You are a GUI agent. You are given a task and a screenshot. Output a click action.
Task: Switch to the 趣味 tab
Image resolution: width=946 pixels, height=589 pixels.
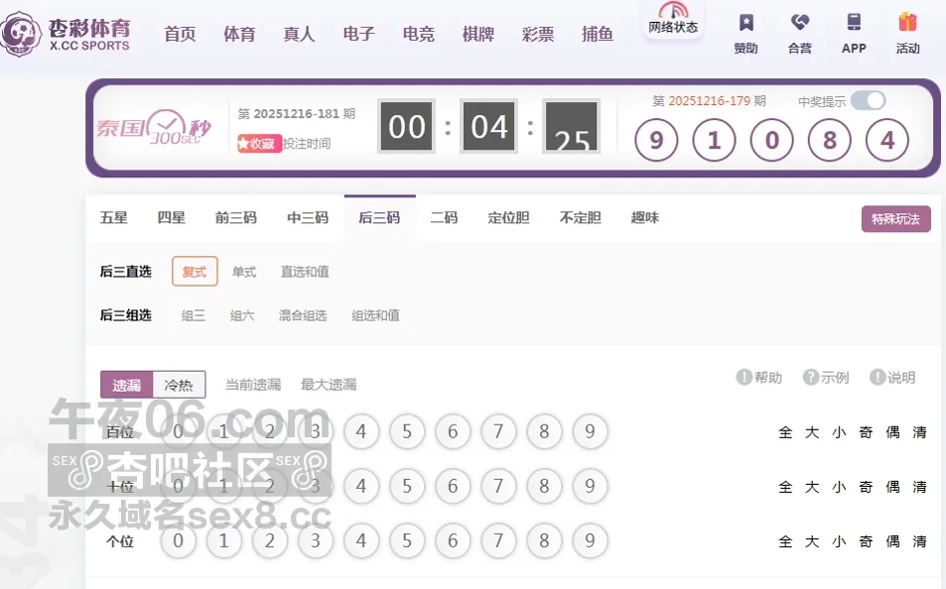click(645, 217)
